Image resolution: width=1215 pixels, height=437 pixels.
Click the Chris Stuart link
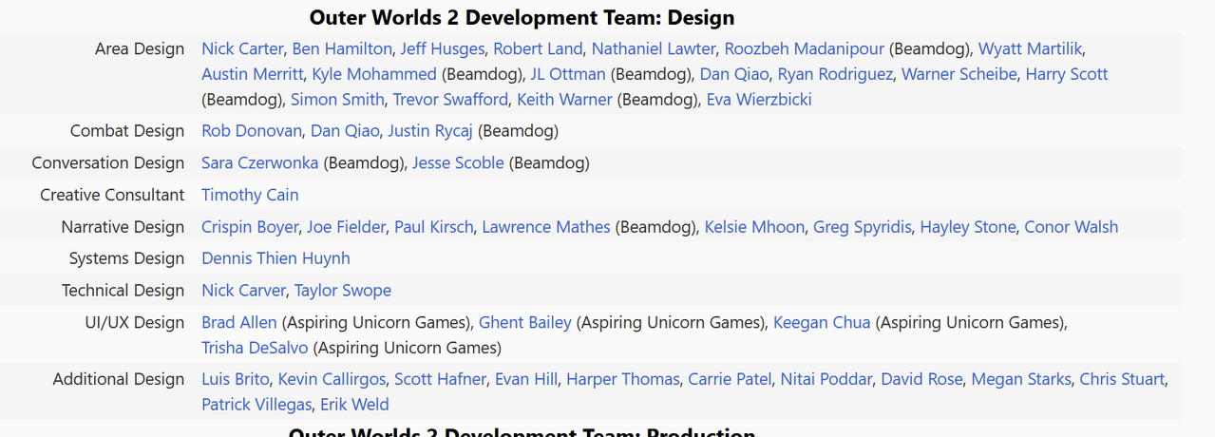coord(1122,379)
